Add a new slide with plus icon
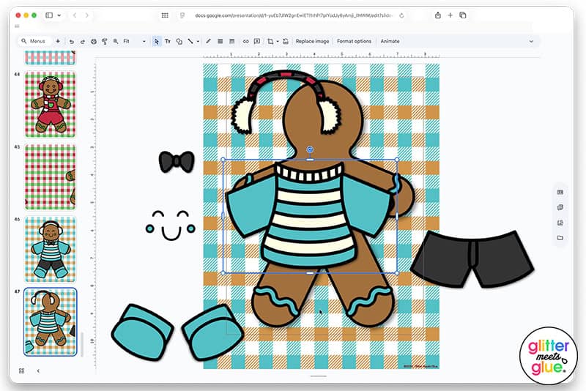 (58, 41)
